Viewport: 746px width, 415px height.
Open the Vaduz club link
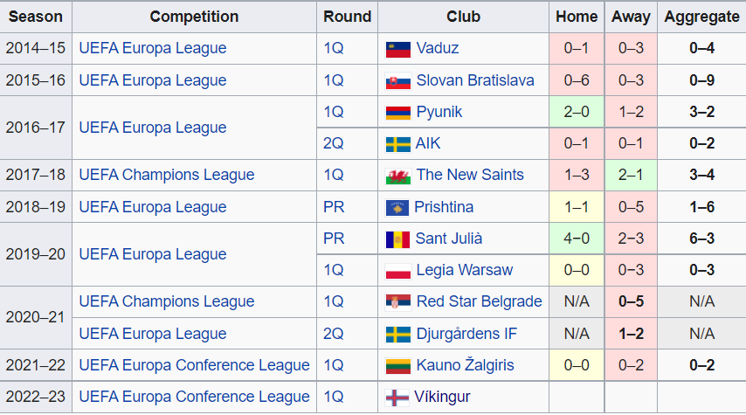click(438, 48)
